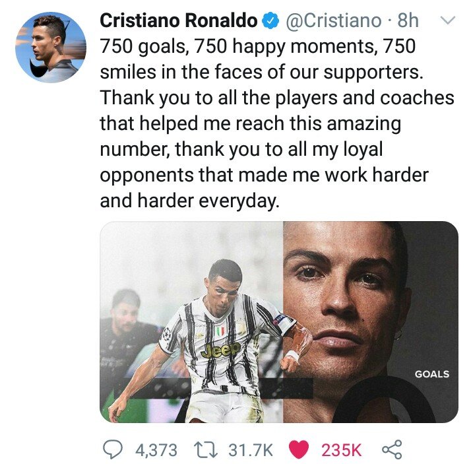Click the Cristiano Ronaldo display name
This screenshot has height=464, width=471.
[x=178, y=21]
